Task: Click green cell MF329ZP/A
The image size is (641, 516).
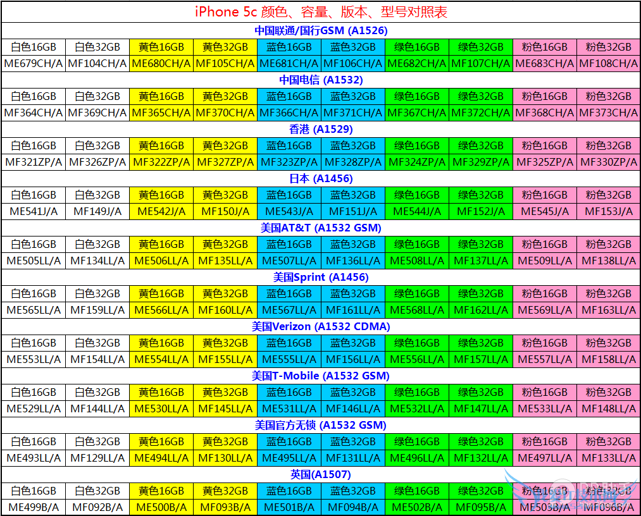Action: point(481,162)
